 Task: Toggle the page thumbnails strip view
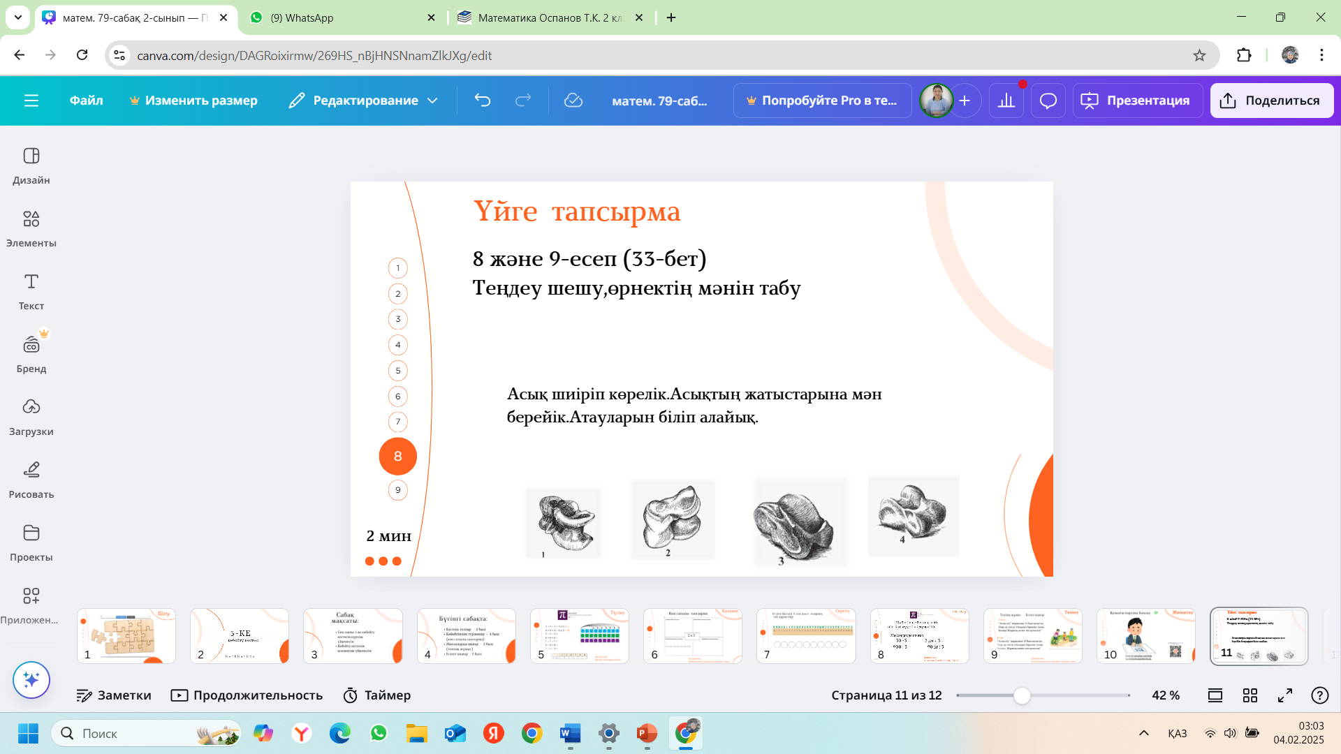pos(1215,695)
